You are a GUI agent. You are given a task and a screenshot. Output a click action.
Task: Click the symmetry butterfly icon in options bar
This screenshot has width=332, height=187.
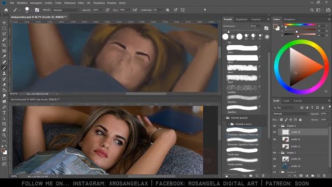point(183,10)
